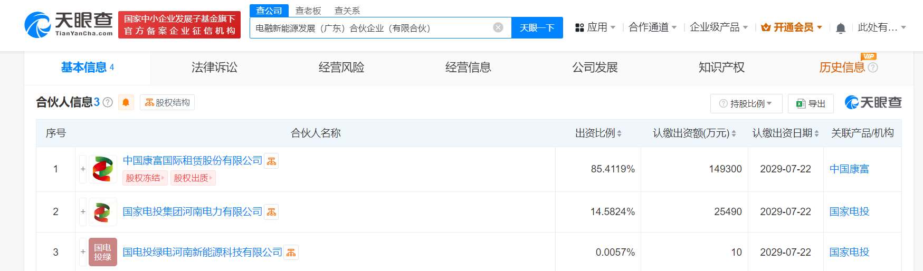Switch to the 查老板 search tab
The image size is (923, 271).
point(308,11)
